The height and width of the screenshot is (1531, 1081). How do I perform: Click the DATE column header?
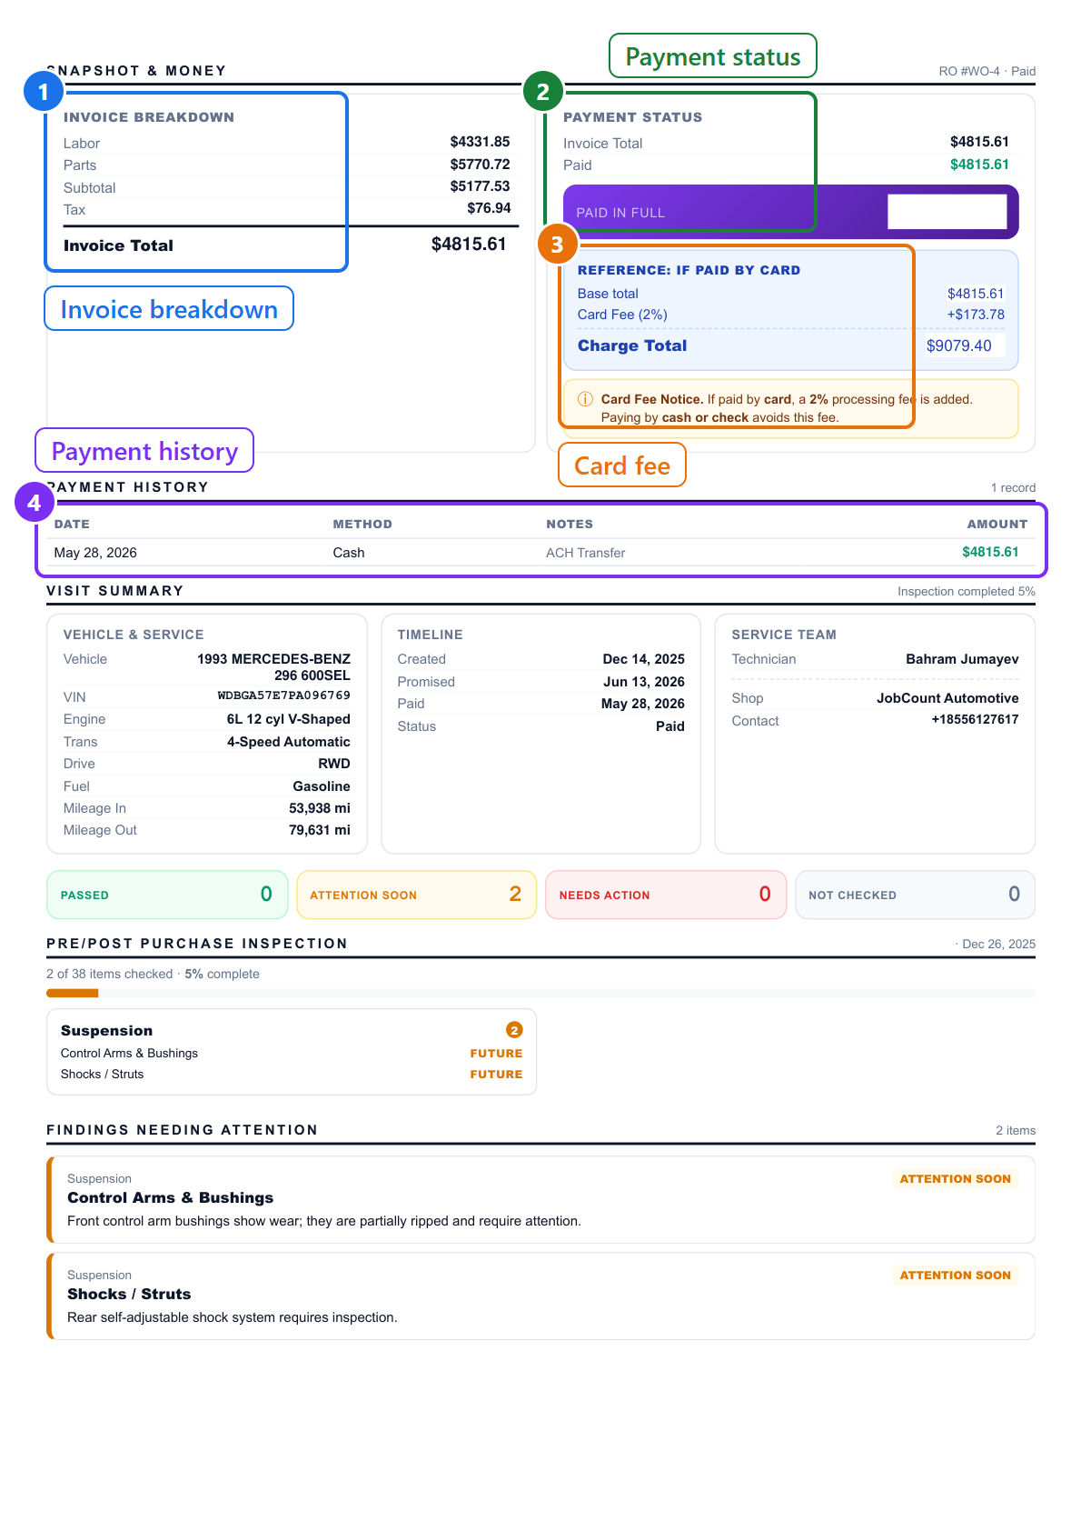pos(72,524)
